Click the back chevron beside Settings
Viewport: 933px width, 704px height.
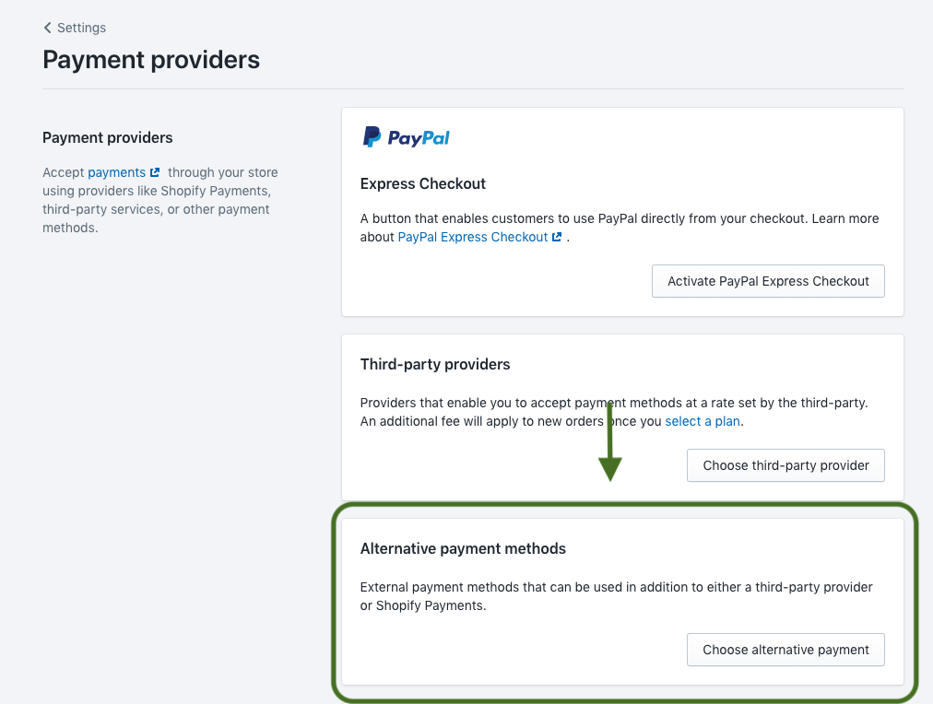[x=48, y=28]
